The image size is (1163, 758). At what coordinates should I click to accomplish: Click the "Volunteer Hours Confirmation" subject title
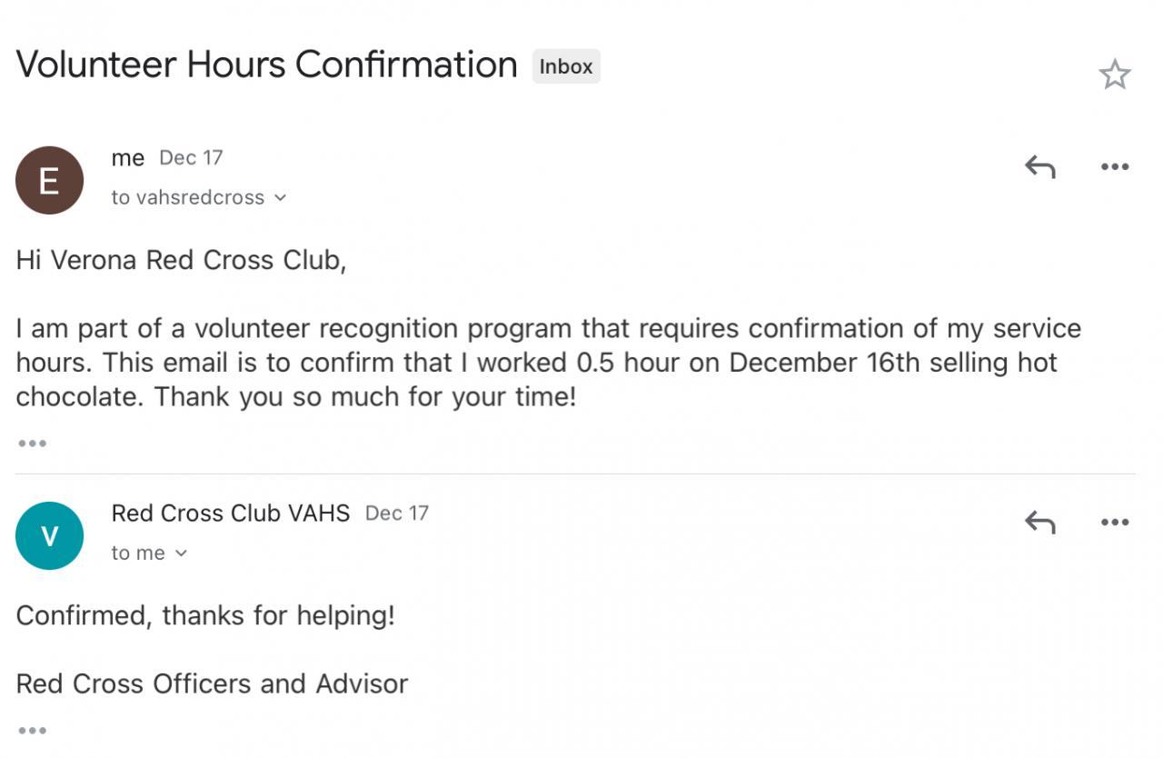click(266, 65)
